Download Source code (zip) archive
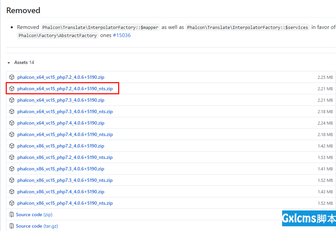The width and height of the screenshot is (336, 231). point(34,214)
